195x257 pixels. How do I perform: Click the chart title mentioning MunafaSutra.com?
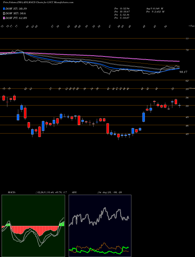click(x=38, y=2)
